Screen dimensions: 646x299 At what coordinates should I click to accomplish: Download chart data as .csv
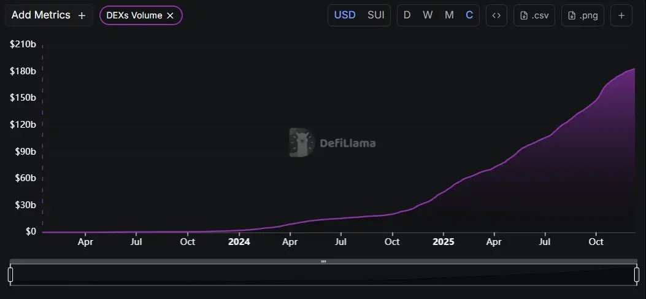[x=534, y=15]
